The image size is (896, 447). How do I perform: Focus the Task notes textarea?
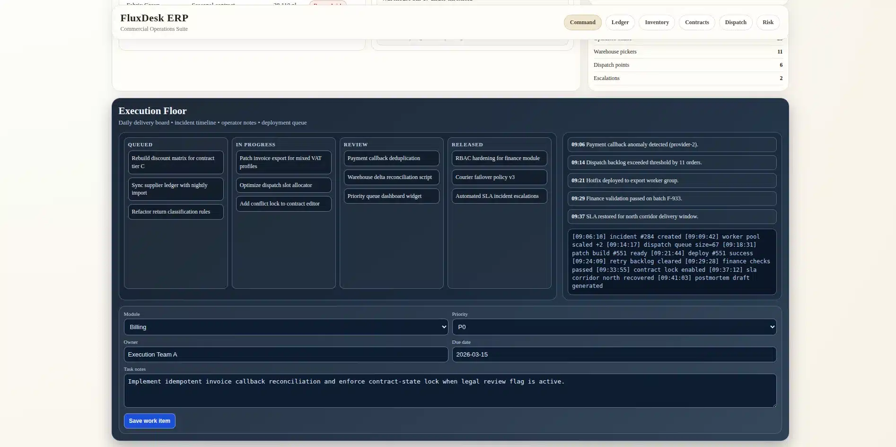pyautogui.click(x=450, y=391)
